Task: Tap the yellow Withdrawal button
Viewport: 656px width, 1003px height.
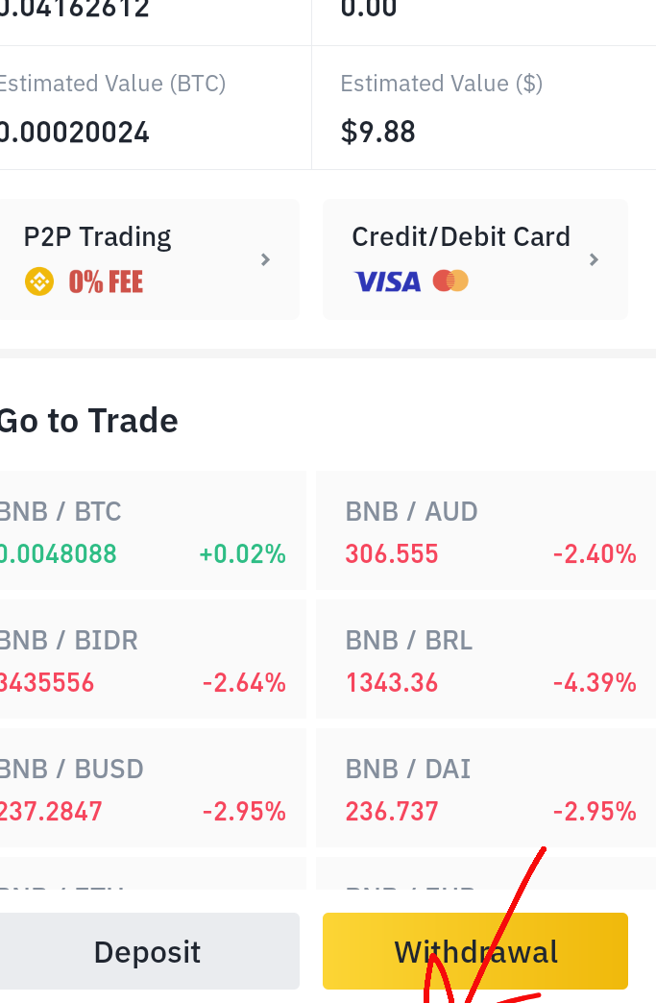Action: click(475, 951)
